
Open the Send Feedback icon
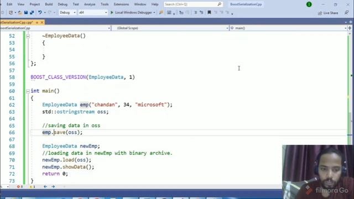click(347, 13)
